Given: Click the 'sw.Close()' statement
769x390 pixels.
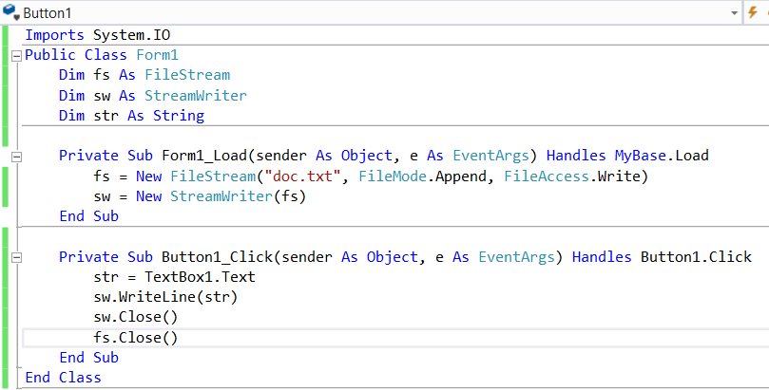Looking at the screenshot, I should pyautogui.click(x=136, y=317).
